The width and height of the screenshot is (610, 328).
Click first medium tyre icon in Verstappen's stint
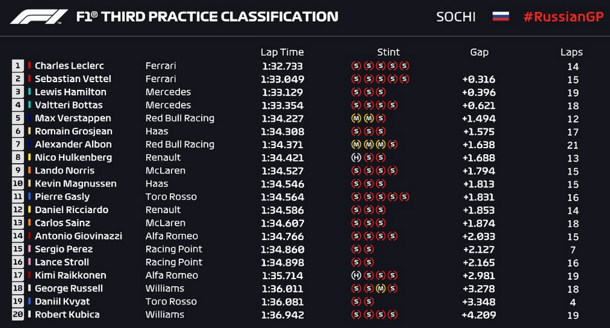pyautogui.click(x=356, y=118)
